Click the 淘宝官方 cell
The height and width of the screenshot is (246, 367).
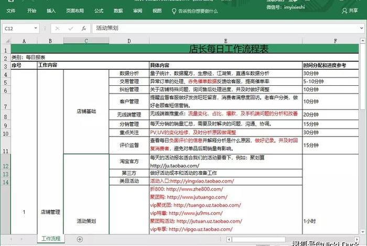pos(129,161)
